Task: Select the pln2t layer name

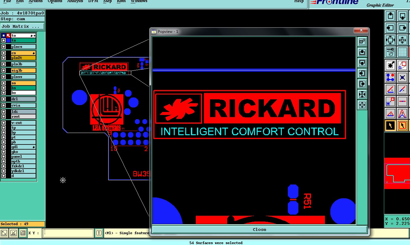Action: [x=24, y=58]
